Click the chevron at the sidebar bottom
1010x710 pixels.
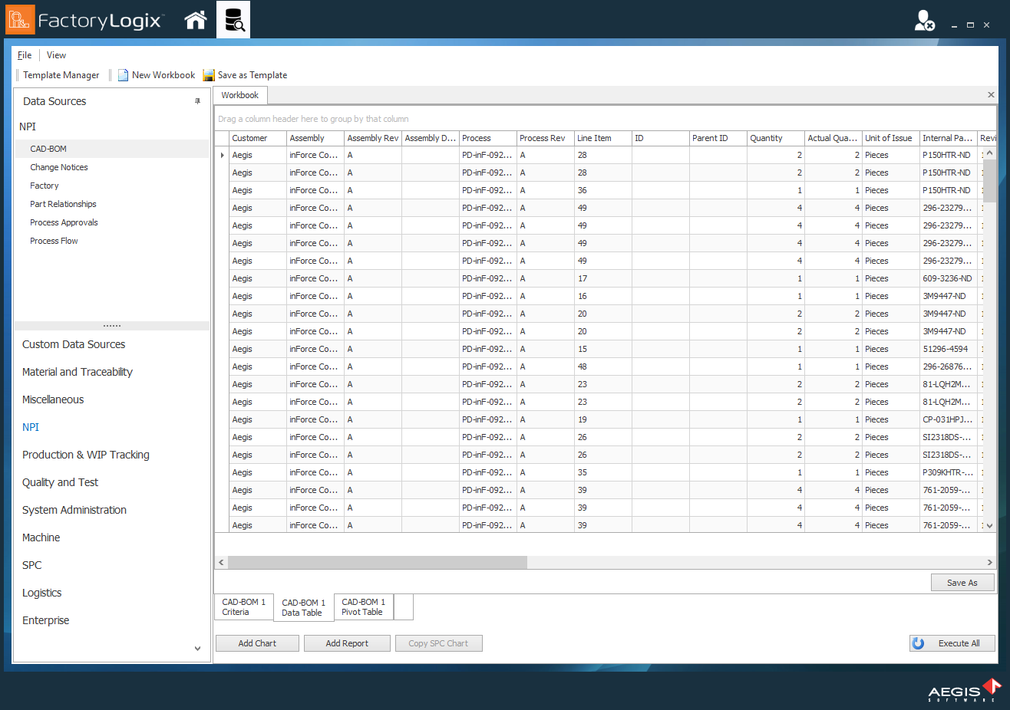coord(197,648)
